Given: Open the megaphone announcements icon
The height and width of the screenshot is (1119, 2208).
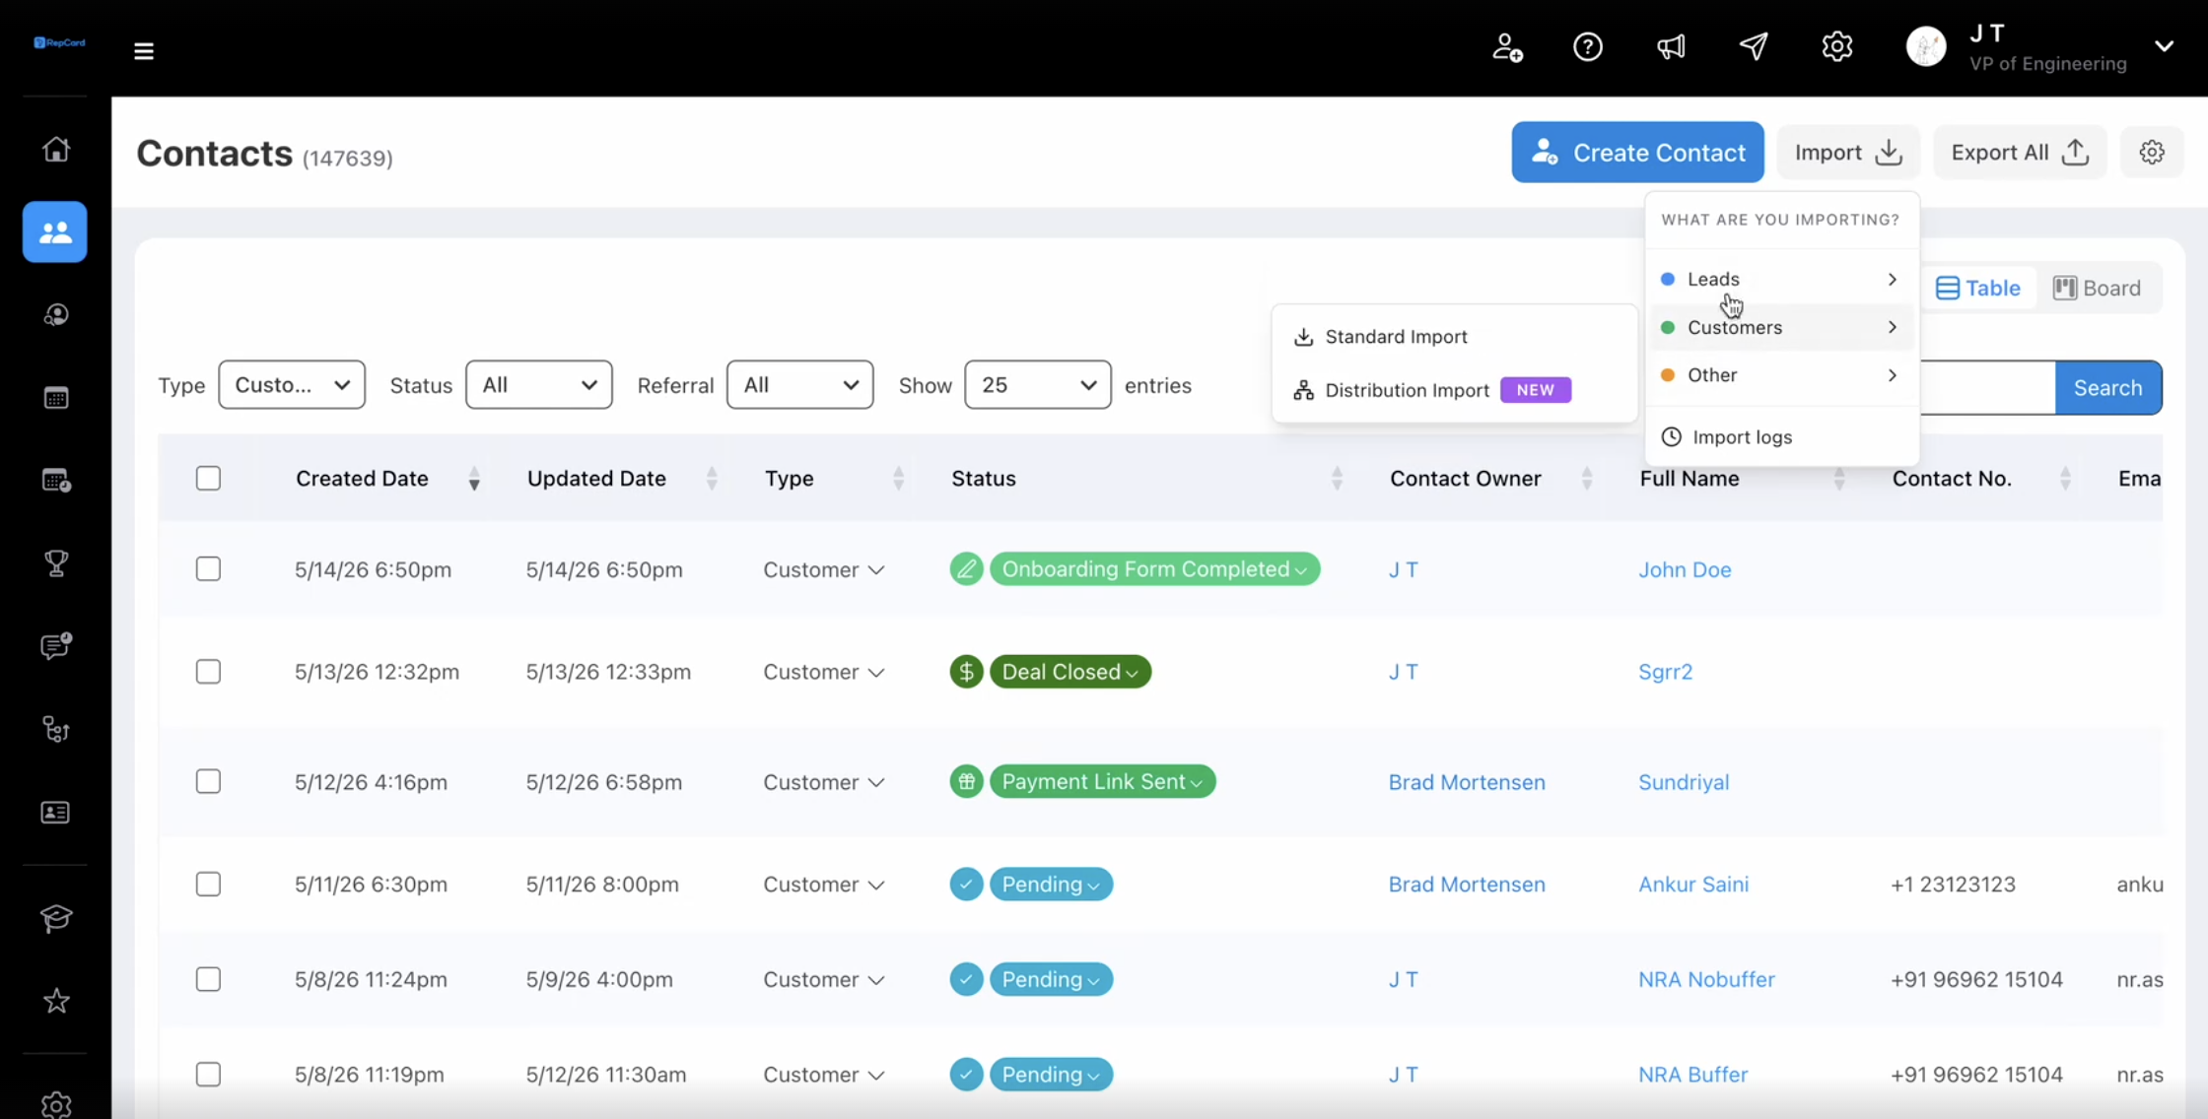Looking at the screenshot, I should tap(1671, 47).
